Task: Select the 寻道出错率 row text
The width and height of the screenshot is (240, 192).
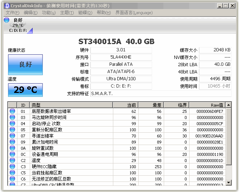Action: click(x=42, y=136)
